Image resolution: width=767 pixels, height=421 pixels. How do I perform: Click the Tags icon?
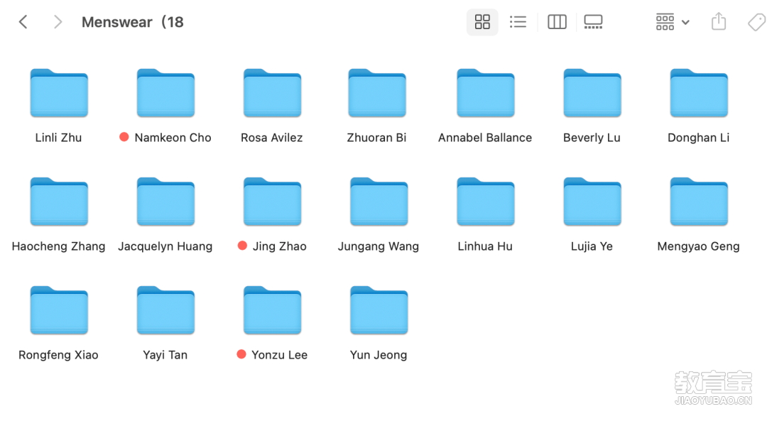pos(757,22)
